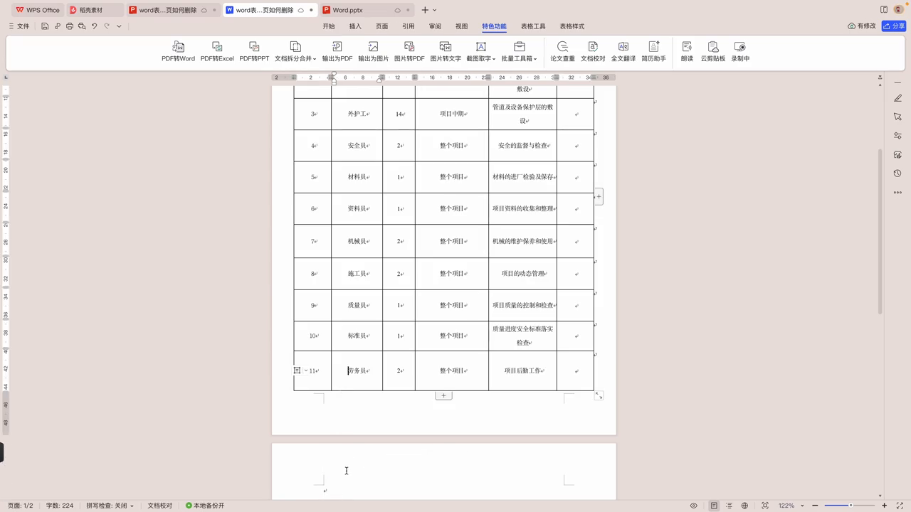911x512 pixels.
Task: Open the 图片转PDF tool
Action: point(409,51)
